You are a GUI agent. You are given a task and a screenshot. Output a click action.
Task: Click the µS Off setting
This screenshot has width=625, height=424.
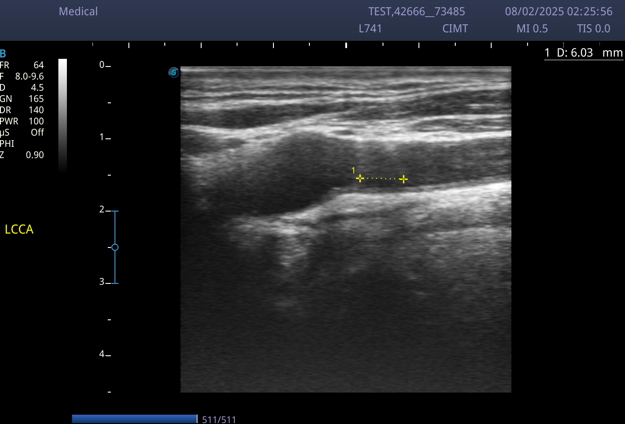pos(22,132)
